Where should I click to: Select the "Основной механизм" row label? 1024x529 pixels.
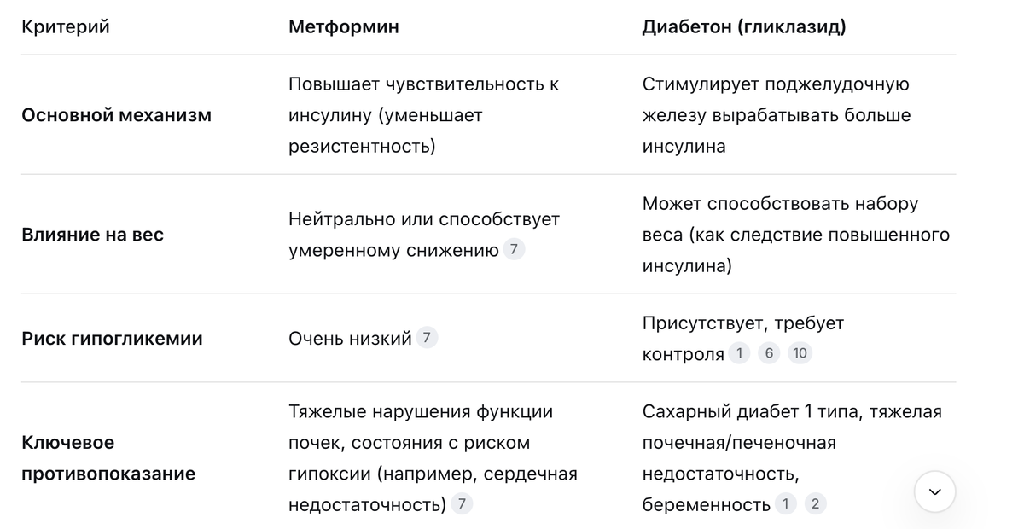[x=116, y=115]
